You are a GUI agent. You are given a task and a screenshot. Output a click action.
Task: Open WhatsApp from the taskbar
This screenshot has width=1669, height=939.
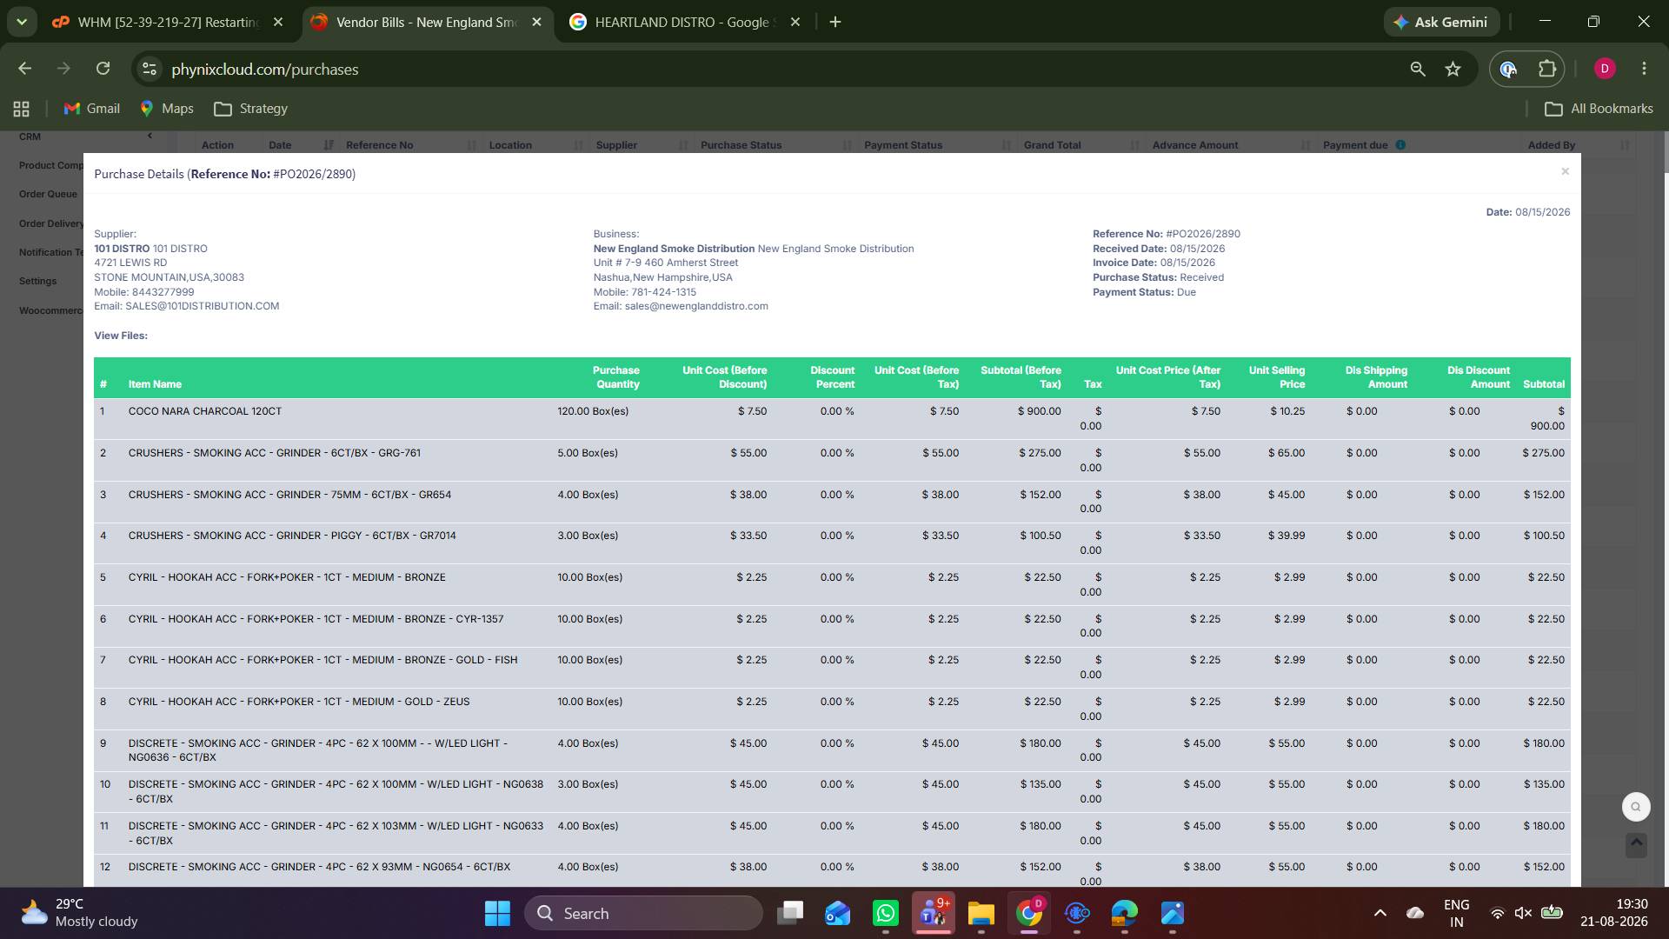(x=885, y=913)
